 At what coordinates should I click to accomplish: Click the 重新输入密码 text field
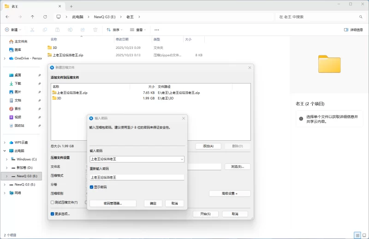[137, 177]
